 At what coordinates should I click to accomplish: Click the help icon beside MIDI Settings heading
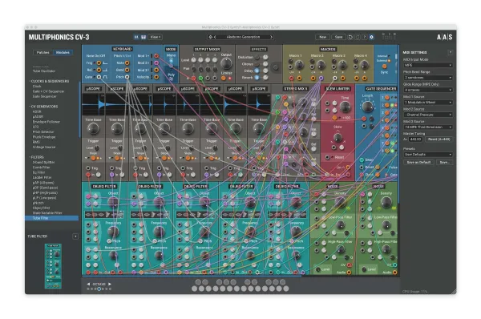(451, 52)
